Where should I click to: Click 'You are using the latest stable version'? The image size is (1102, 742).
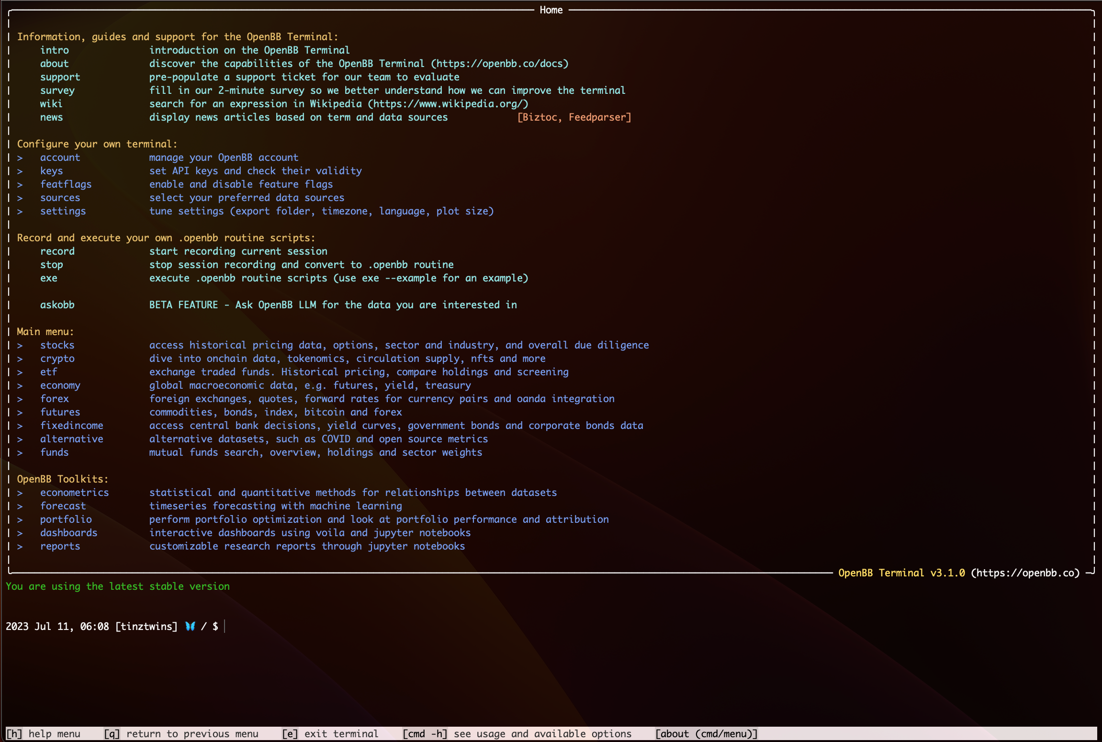[118, 586]
